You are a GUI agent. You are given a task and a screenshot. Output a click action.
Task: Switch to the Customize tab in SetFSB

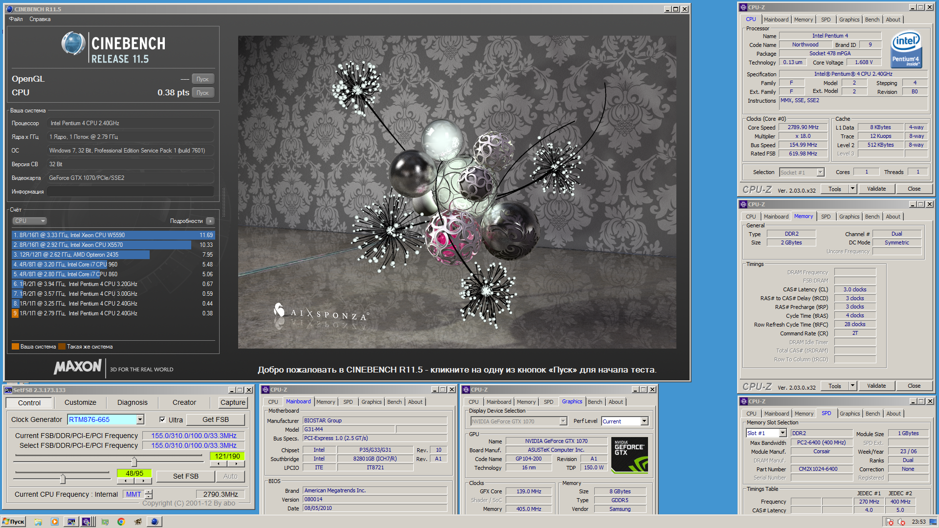tap(80, 402)
